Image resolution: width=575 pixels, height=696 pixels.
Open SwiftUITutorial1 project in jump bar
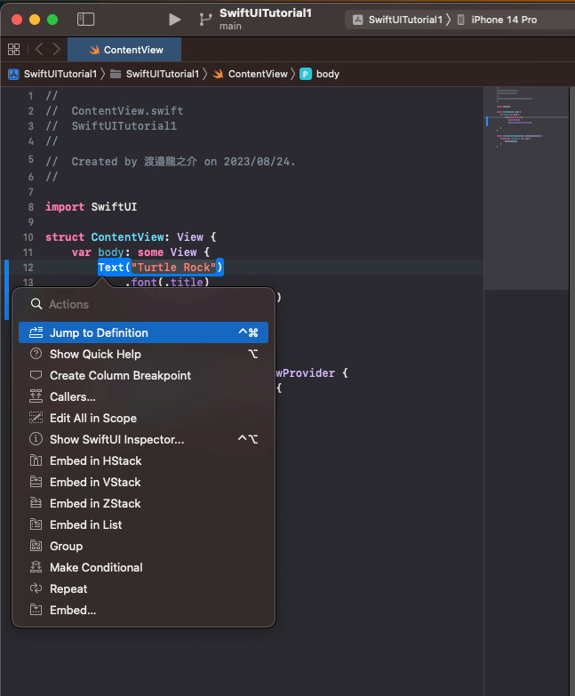(x=52, y=74)
